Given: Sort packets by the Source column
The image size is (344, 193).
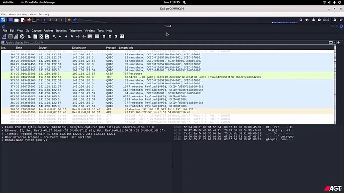Looking at the screenshot, I should click(43, 48).
